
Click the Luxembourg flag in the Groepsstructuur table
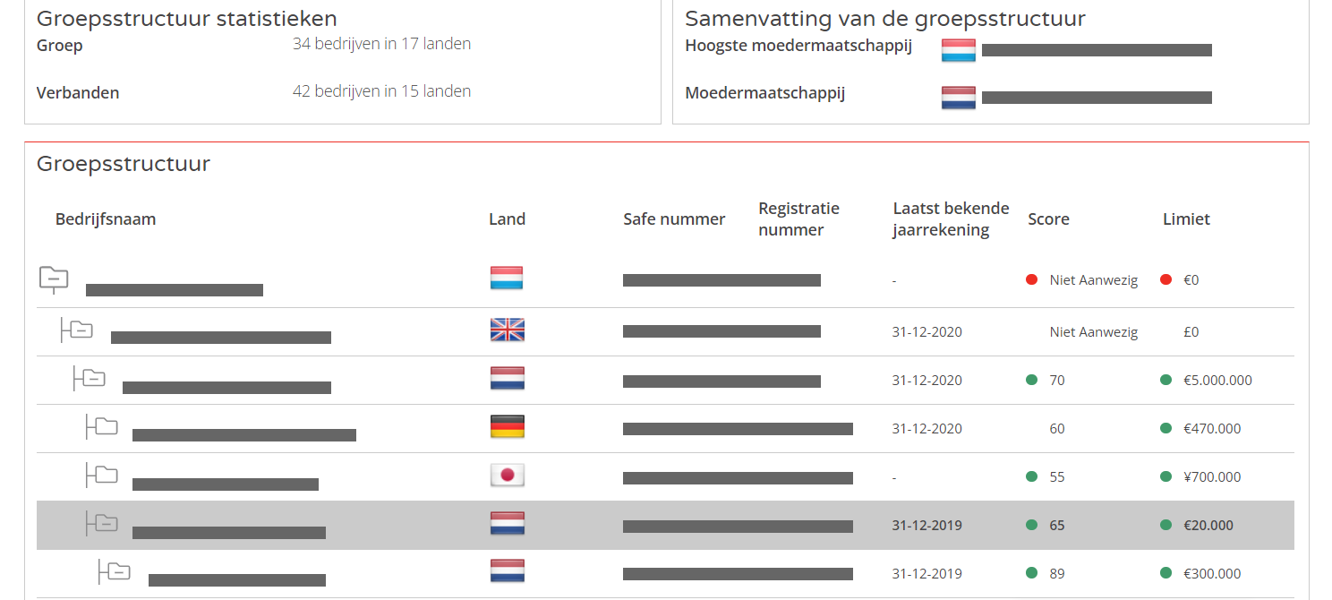click(x=507, y=279)
